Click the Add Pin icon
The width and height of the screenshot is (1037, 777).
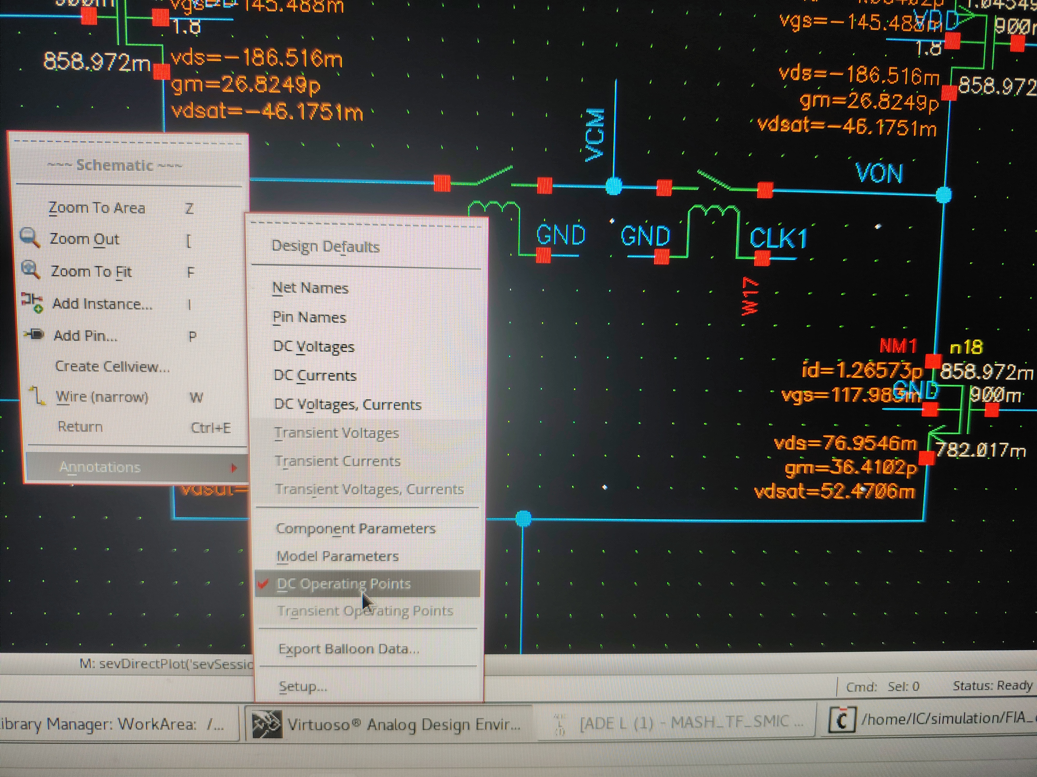pos(34,334)
